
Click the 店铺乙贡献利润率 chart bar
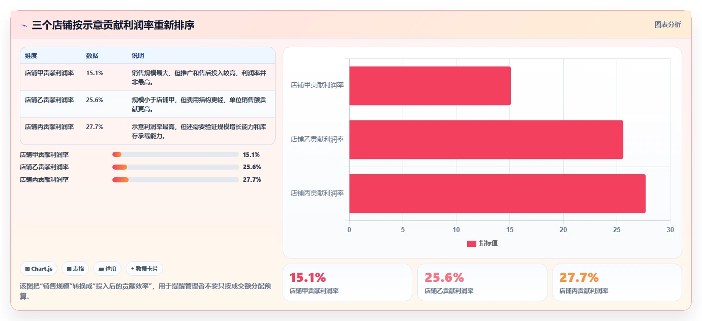tap(486, 140)
